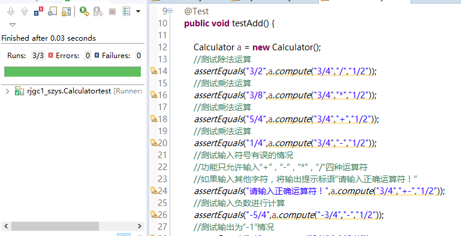Click the warning marker on line 24

(153, 190)
